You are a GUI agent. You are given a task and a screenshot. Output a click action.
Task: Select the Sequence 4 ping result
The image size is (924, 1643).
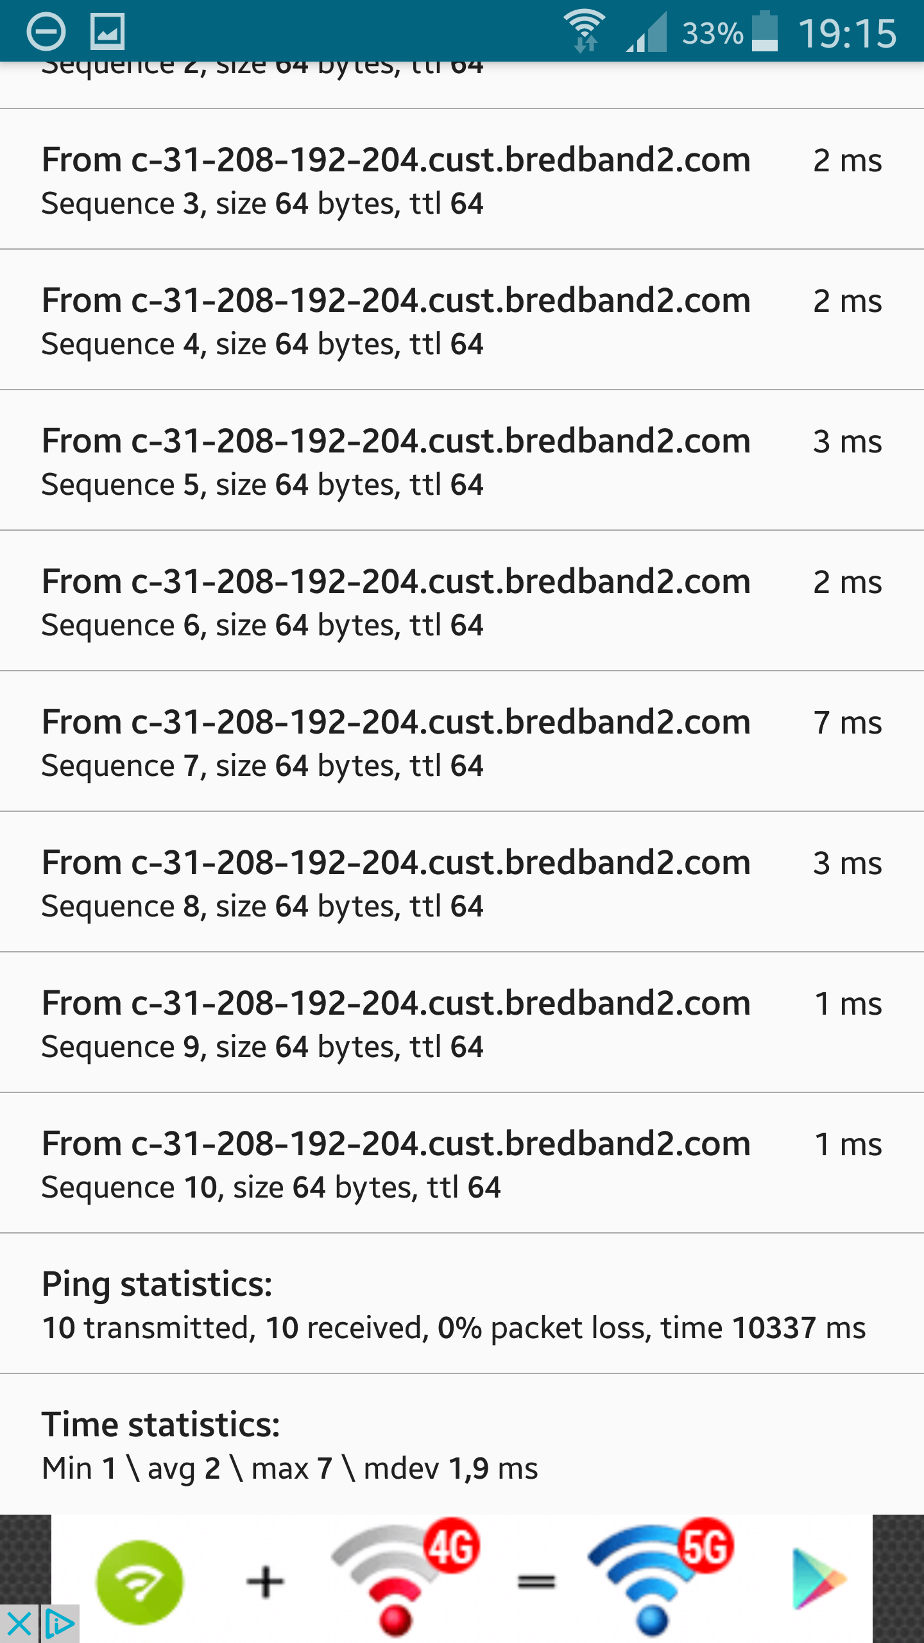tap(462, 320)
